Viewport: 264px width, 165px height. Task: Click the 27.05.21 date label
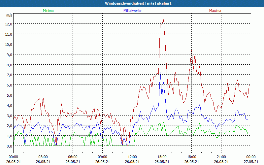click(x=251, y=162)
